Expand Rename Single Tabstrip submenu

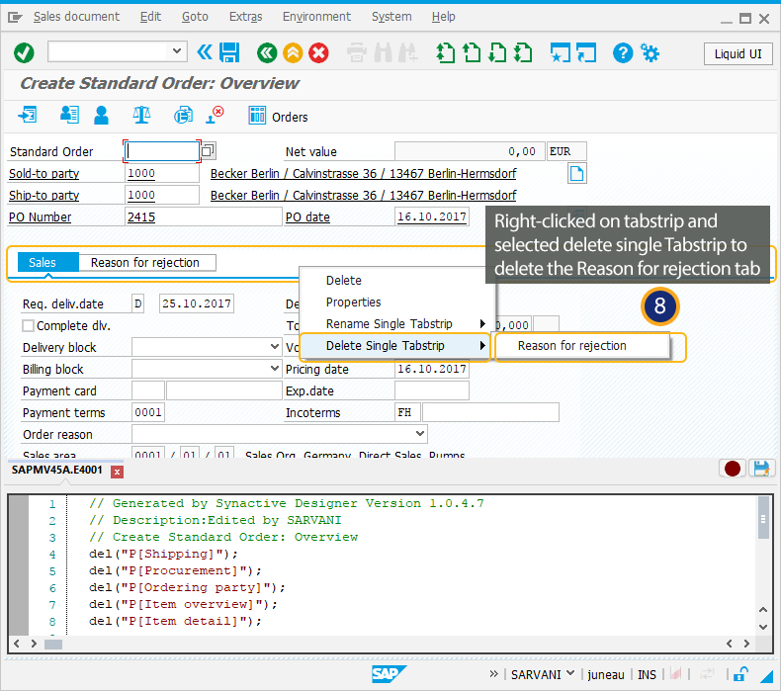click(x=397, y=324)
